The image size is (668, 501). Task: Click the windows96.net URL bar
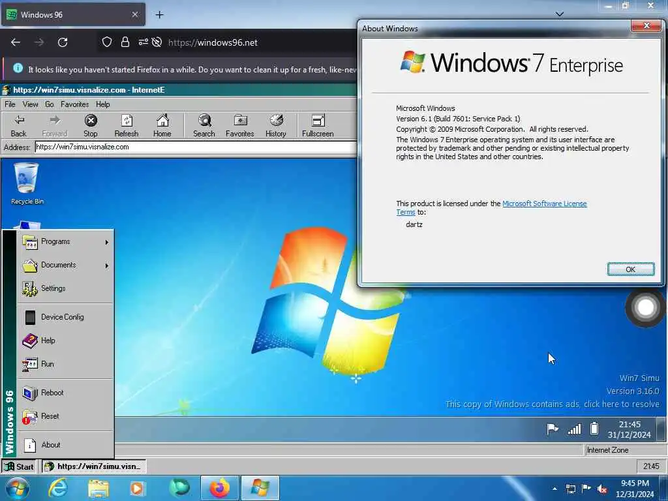coord(213,42)
